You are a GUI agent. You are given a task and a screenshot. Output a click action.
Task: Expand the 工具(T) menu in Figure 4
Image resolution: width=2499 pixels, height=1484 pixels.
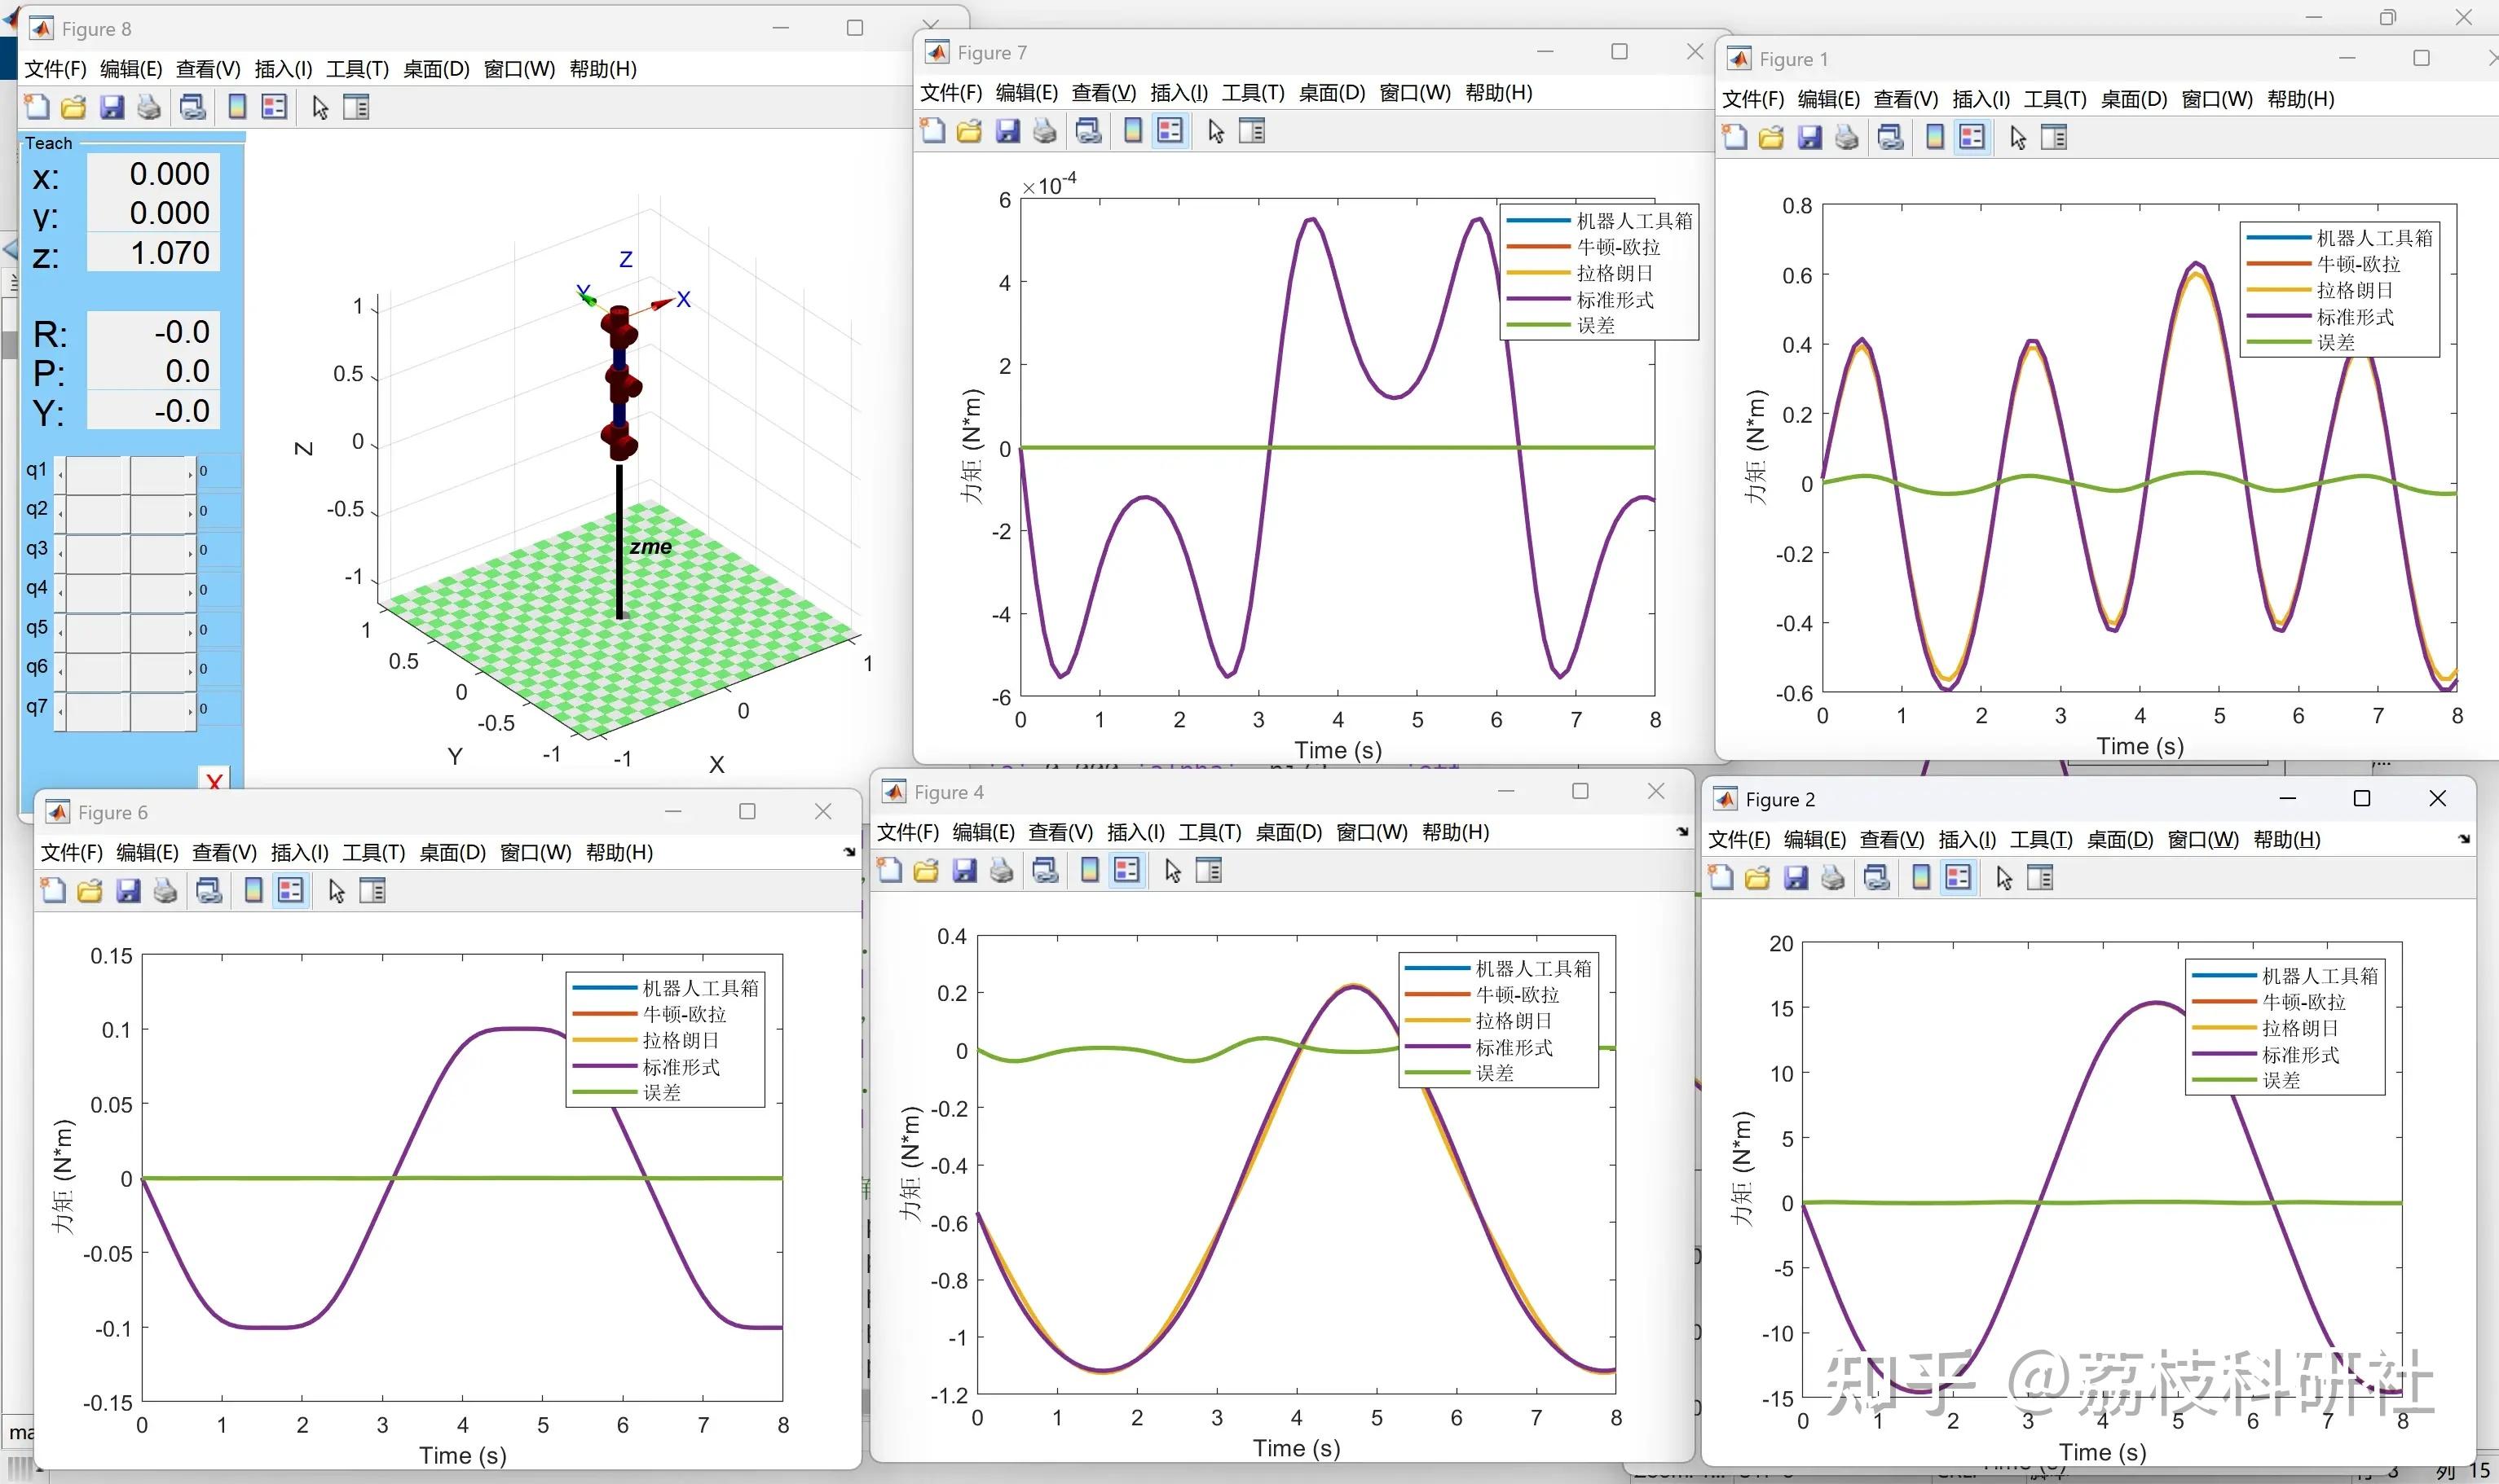coord(1210,832)
